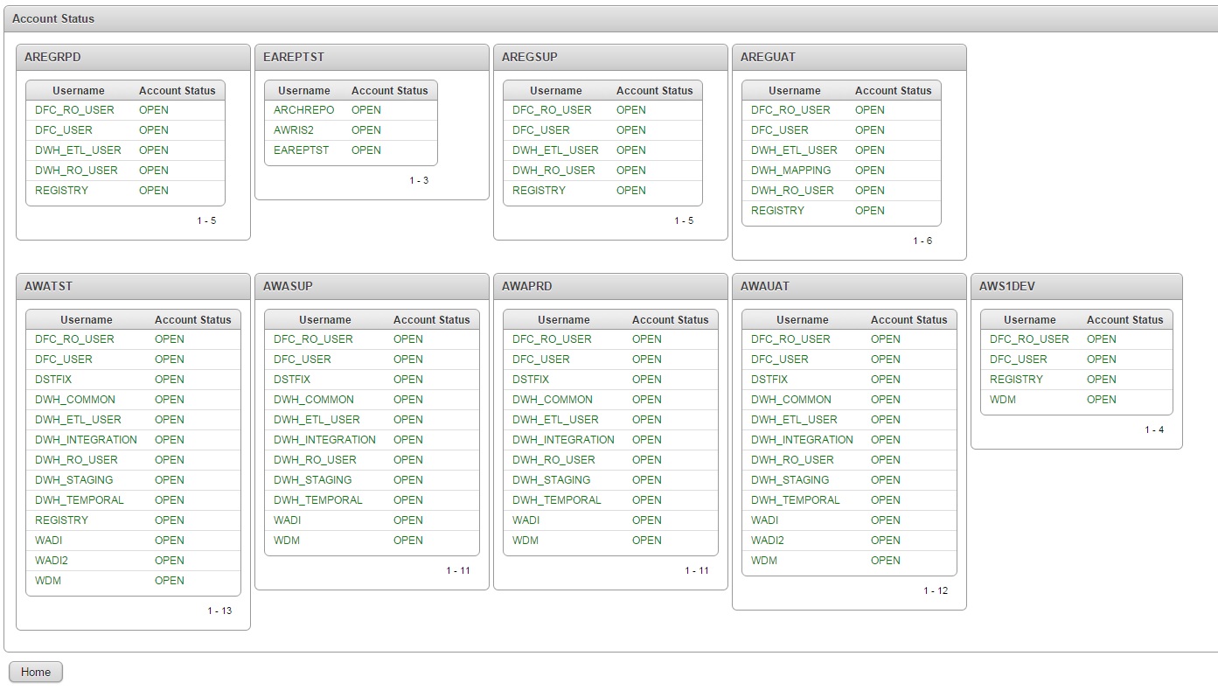Viewport: 1218px width, 691px height.
Task: Select DWH_ETL_USER in the AREGUAT table
Action: [x=794, y=150]
